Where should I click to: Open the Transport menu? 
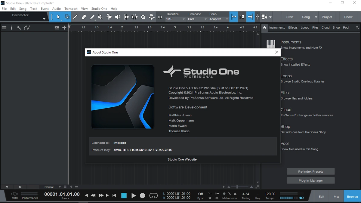click(71, 9)
